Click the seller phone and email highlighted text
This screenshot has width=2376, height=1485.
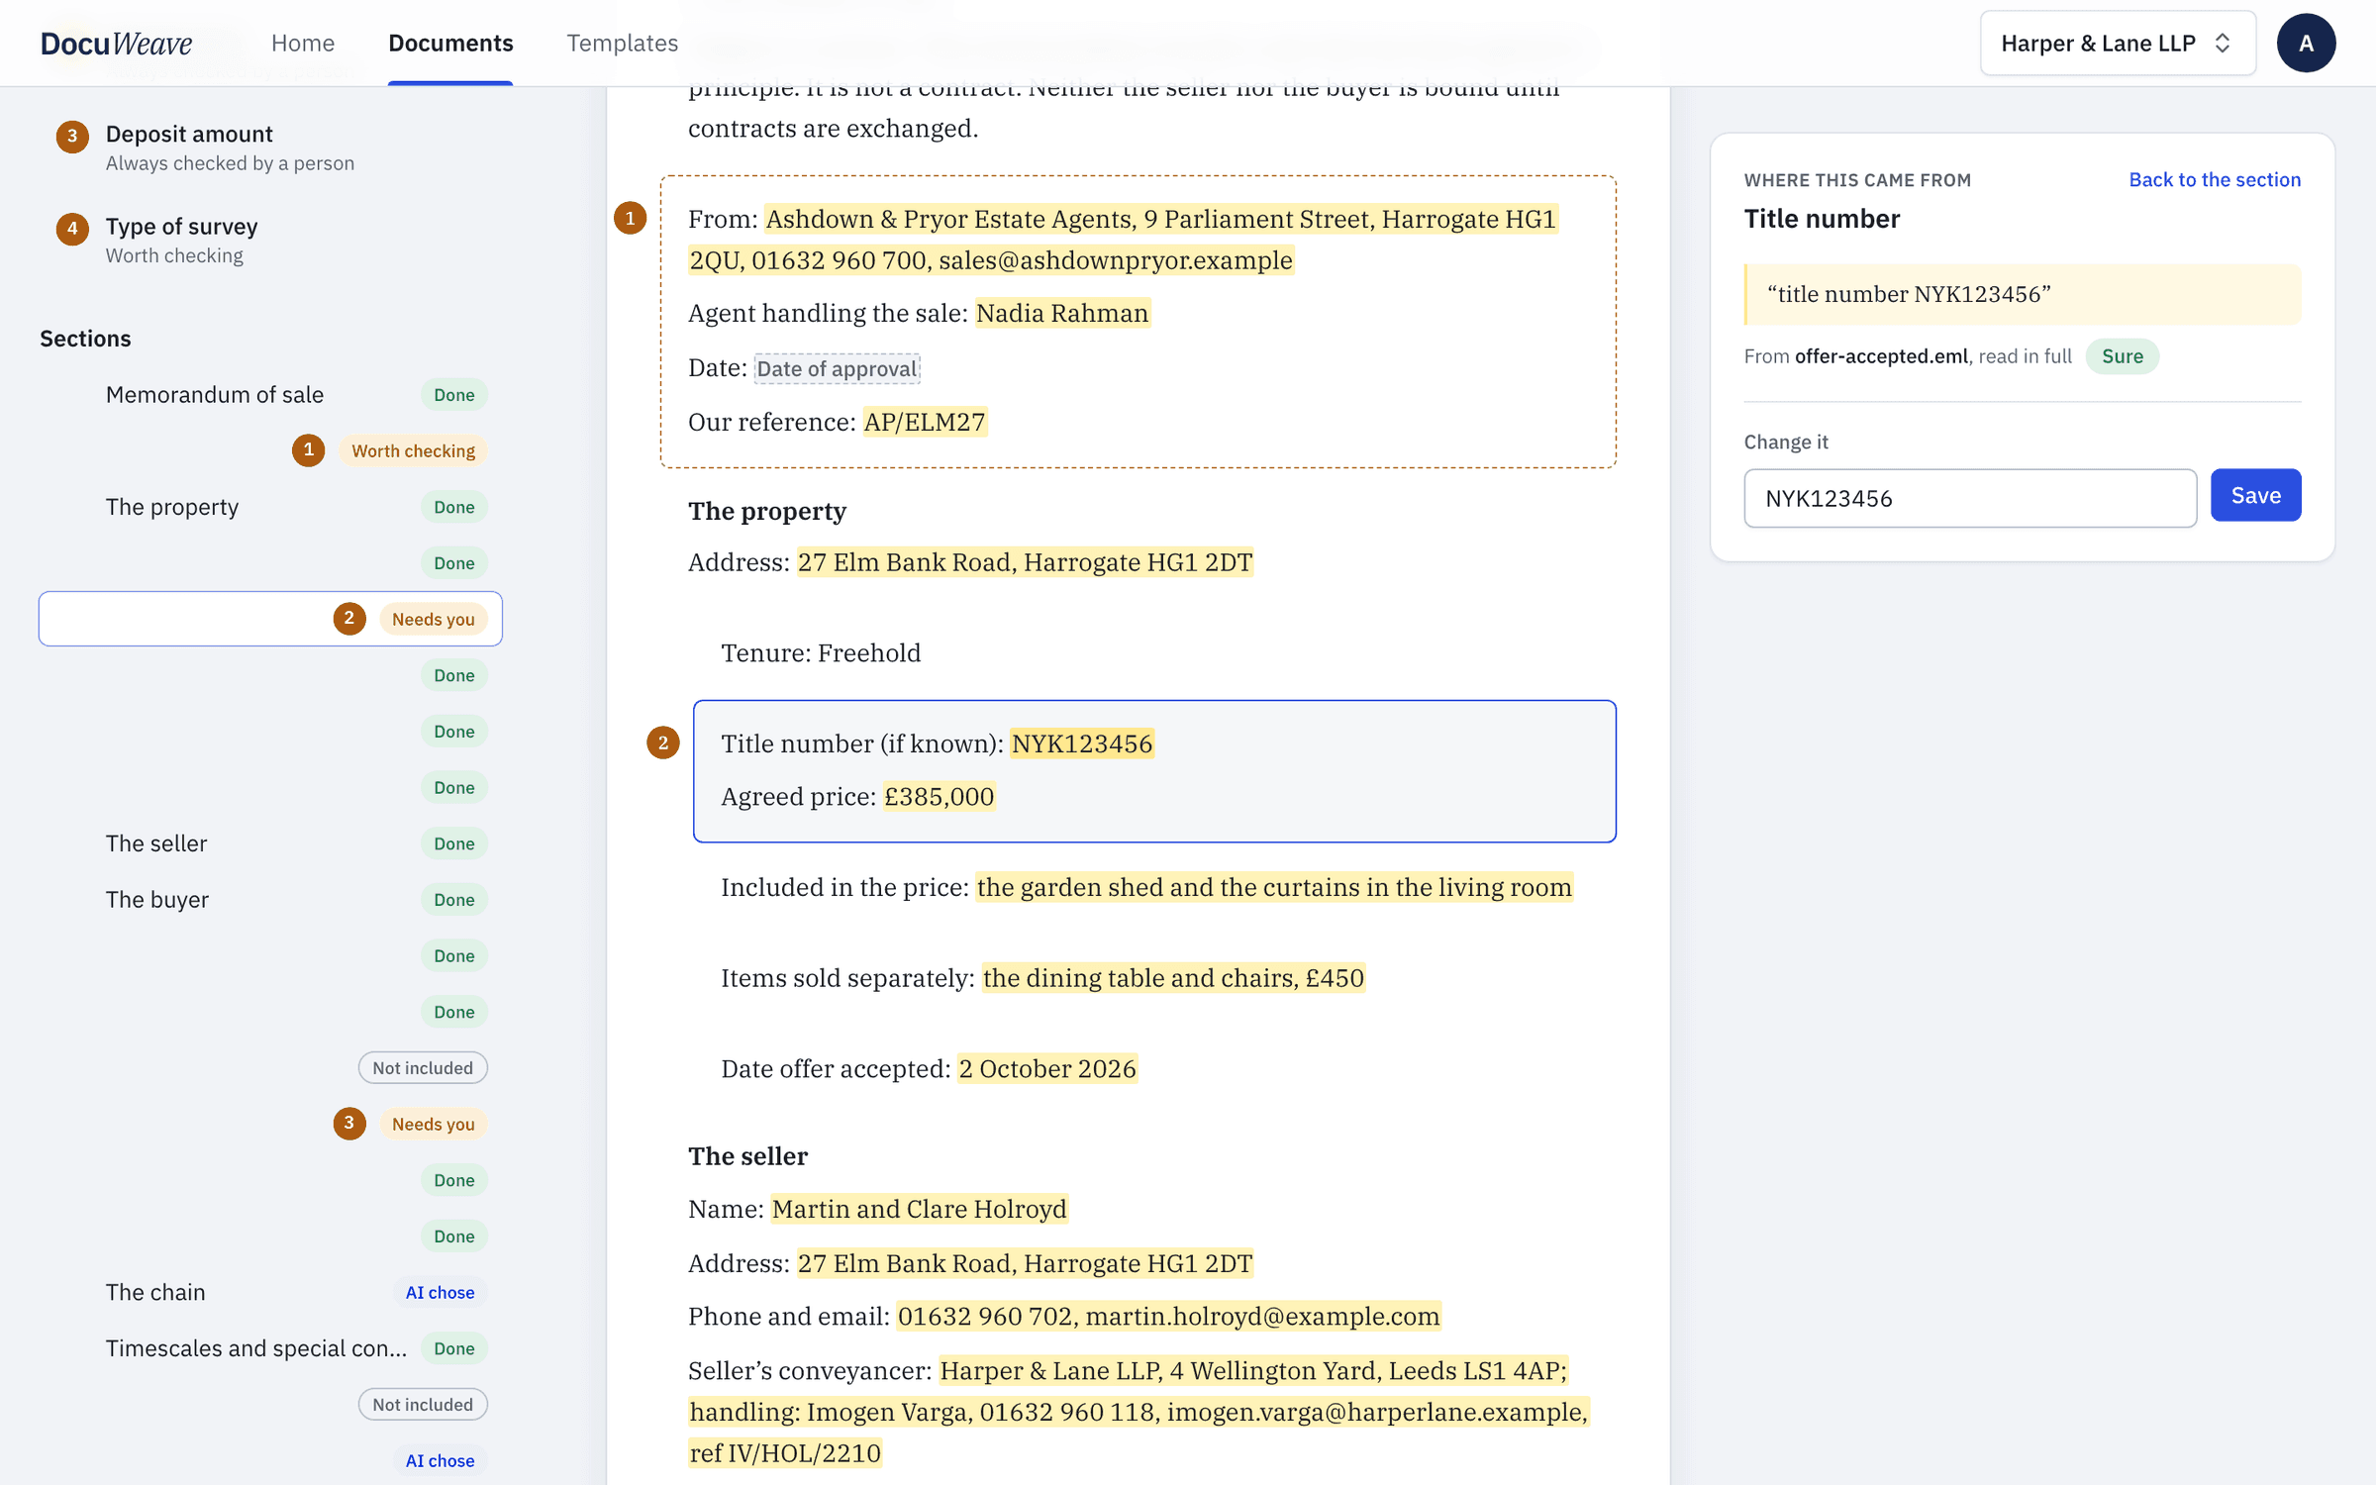pyautogui.click(x=1168, y=1316)
